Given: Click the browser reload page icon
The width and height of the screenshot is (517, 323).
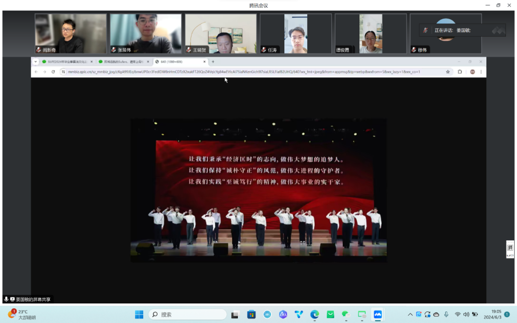Looking at the screenshot, I should (x=53, y=72).
